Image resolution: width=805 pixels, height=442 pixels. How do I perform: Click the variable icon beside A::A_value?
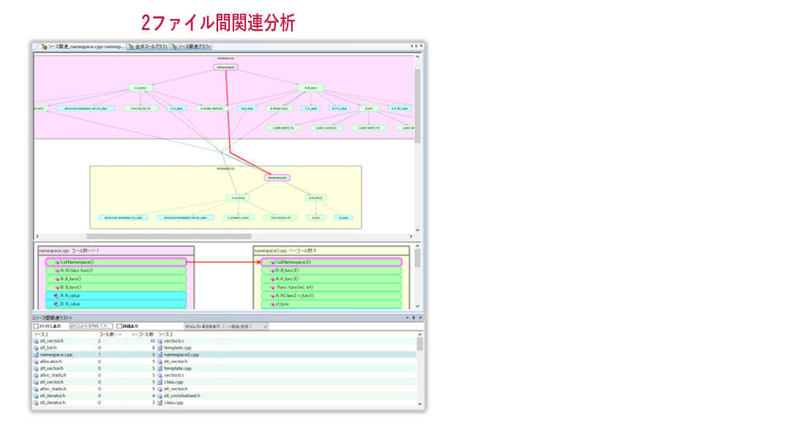[x=57, y=296]
